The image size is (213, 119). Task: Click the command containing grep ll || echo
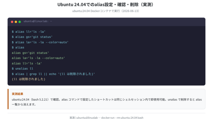pyautogui.click(x=53, y=74)
